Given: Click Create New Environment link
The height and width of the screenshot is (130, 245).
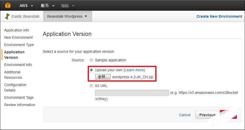Looking at the screenshot, I should click(x=219, y=16).
